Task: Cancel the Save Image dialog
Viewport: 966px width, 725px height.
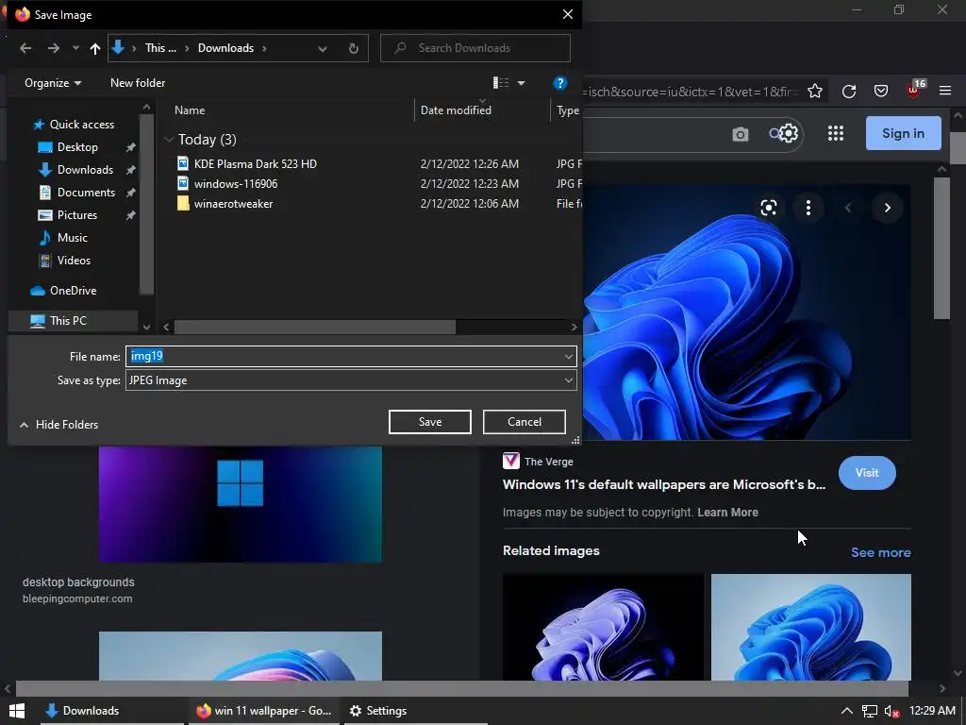Action: (x=525, y=422)
